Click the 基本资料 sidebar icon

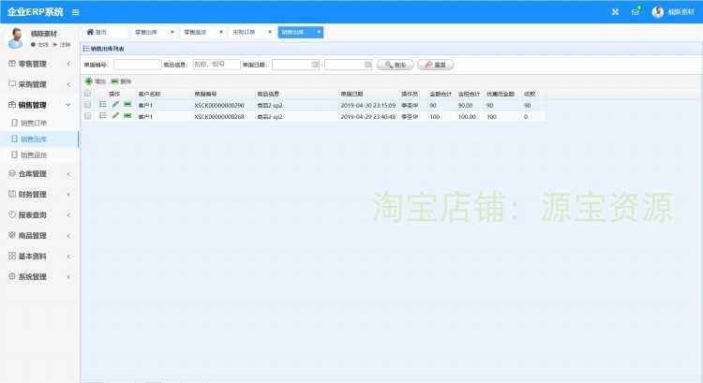click(x=12, y=256)
